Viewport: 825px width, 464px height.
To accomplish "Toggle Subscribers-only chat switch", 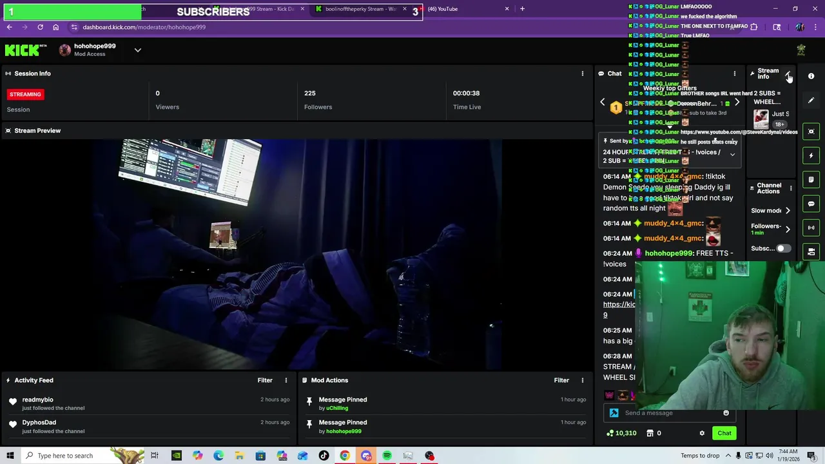I will (x=783, y=248).
